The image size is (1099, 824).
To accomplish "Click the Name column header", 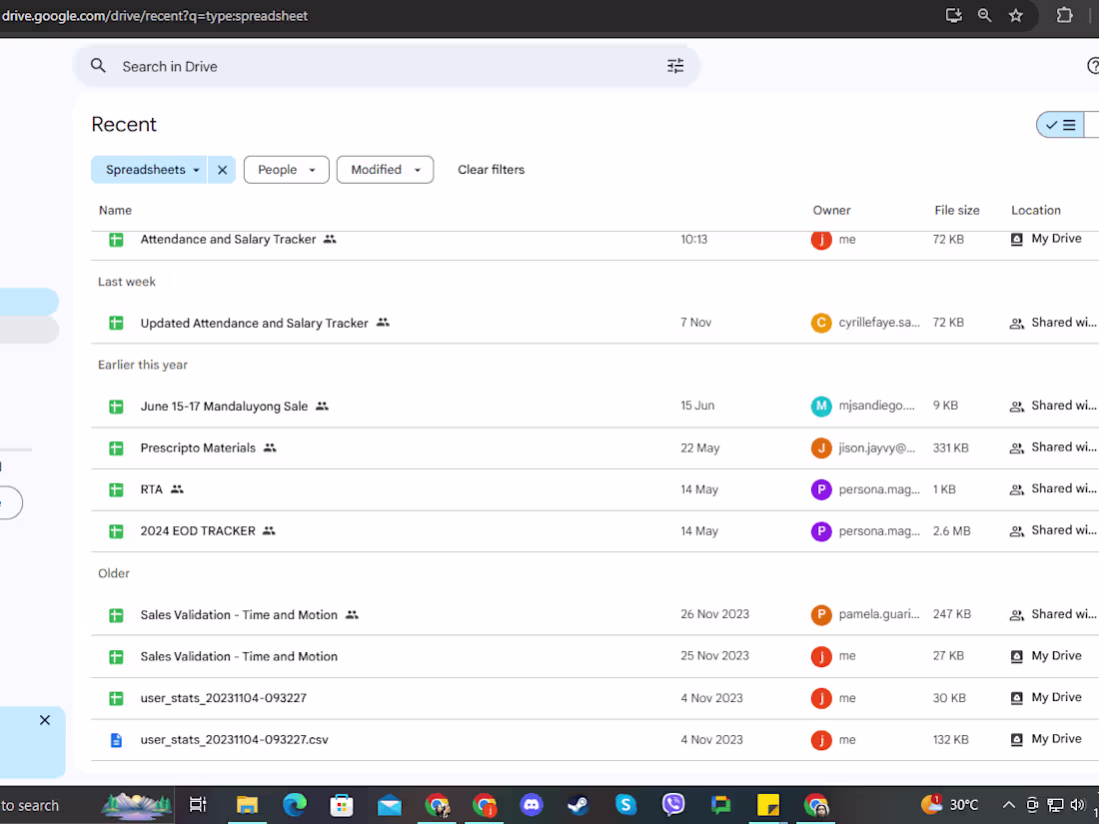I will 115,211.
